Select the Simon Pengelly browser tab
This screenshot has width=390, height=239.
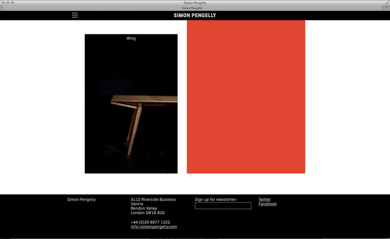pyautogui.click(x=192, y=8)
